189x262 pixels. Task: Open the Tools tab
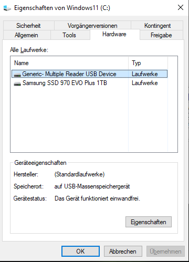click(69, 35)
